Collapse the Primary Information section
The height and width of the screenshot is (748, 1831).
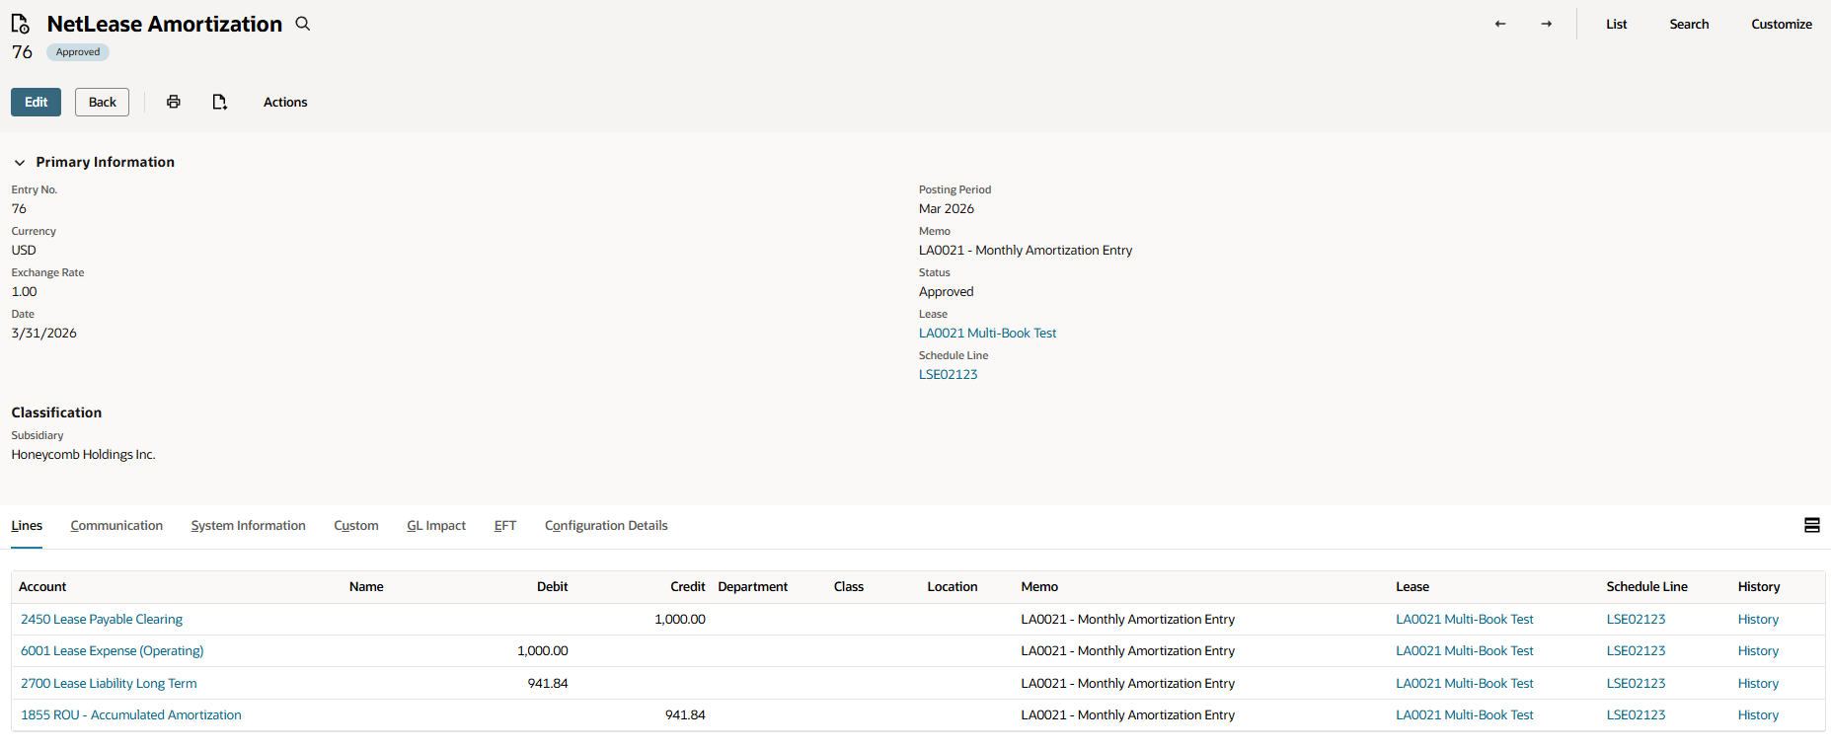coord(20,163)
